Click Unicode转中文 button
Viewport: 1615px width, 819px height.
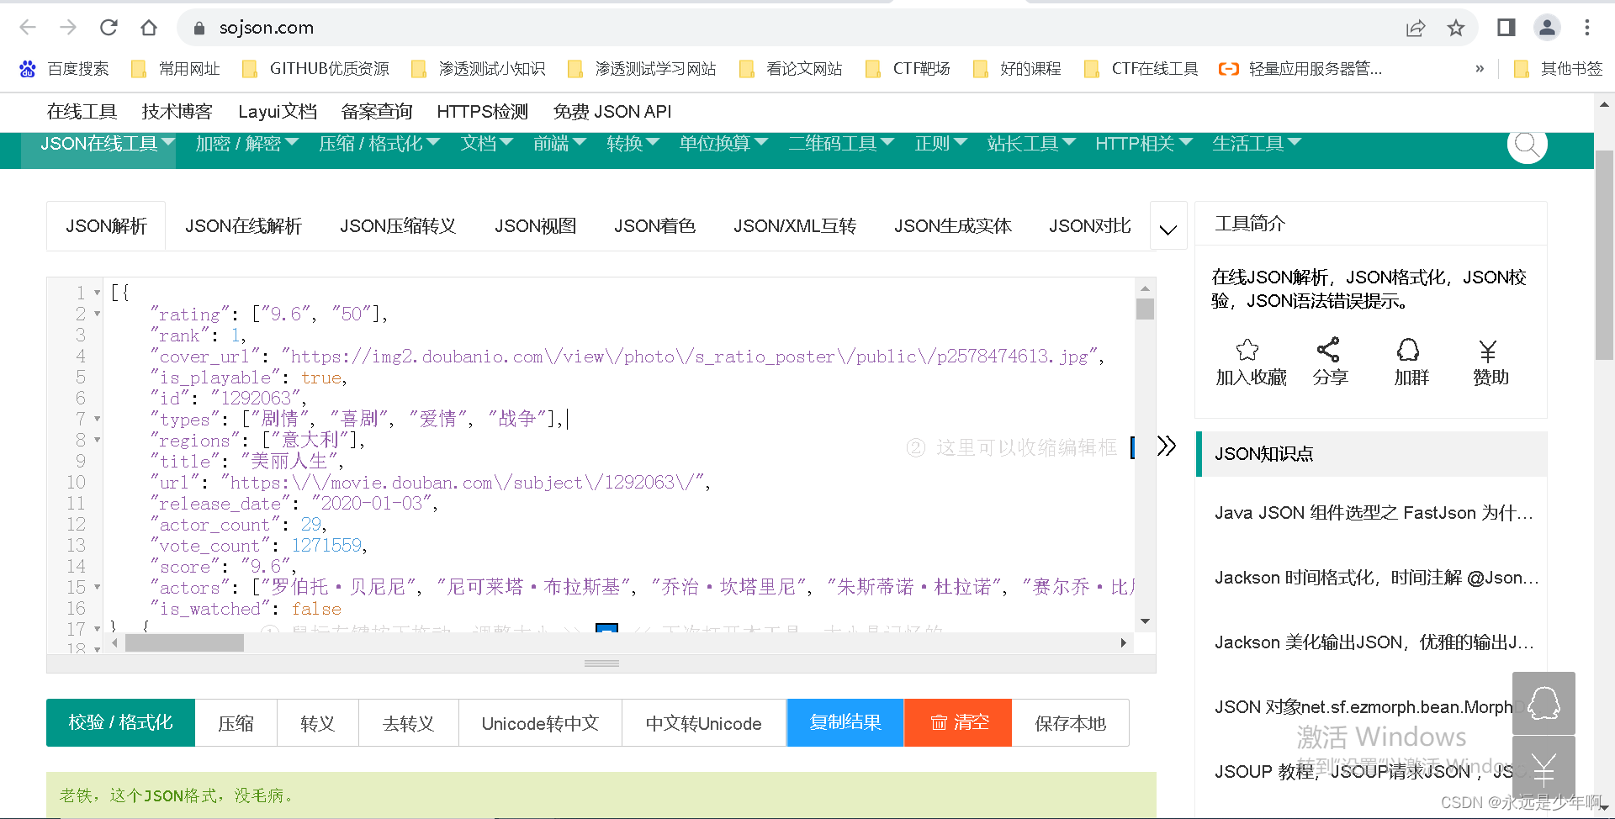(540, 723)
